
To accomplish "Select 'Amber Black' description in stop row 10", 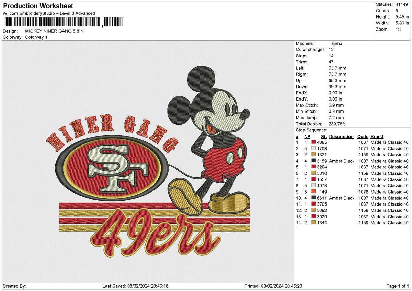I will coord(342,198).
